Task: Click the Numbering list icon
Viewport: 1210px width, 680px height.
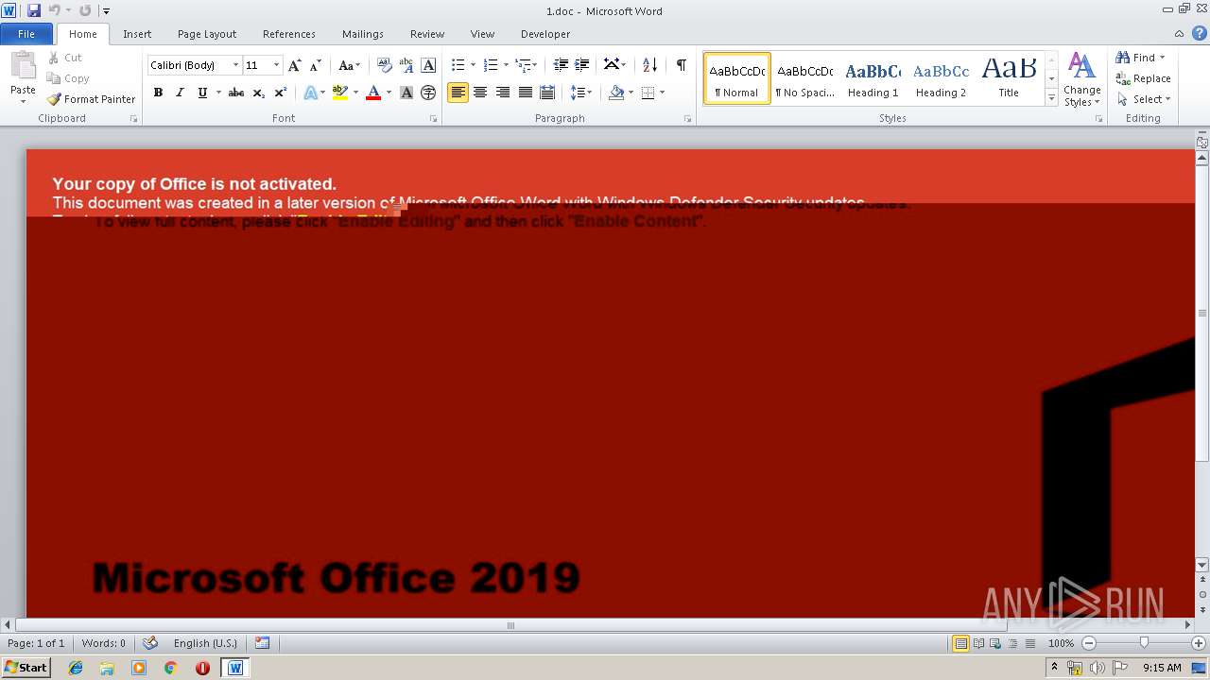Action: point(490,65)
